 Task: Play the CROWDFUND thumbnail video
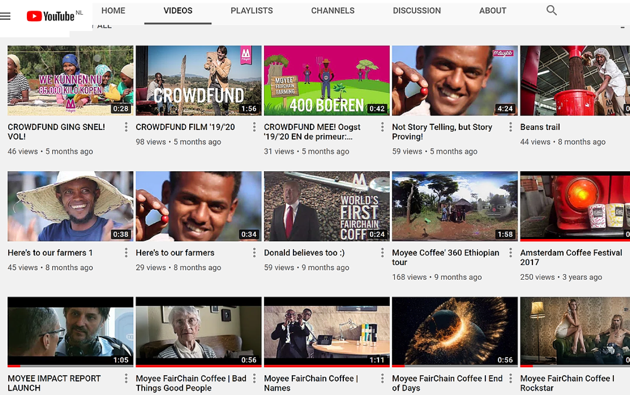click(199, 81)
